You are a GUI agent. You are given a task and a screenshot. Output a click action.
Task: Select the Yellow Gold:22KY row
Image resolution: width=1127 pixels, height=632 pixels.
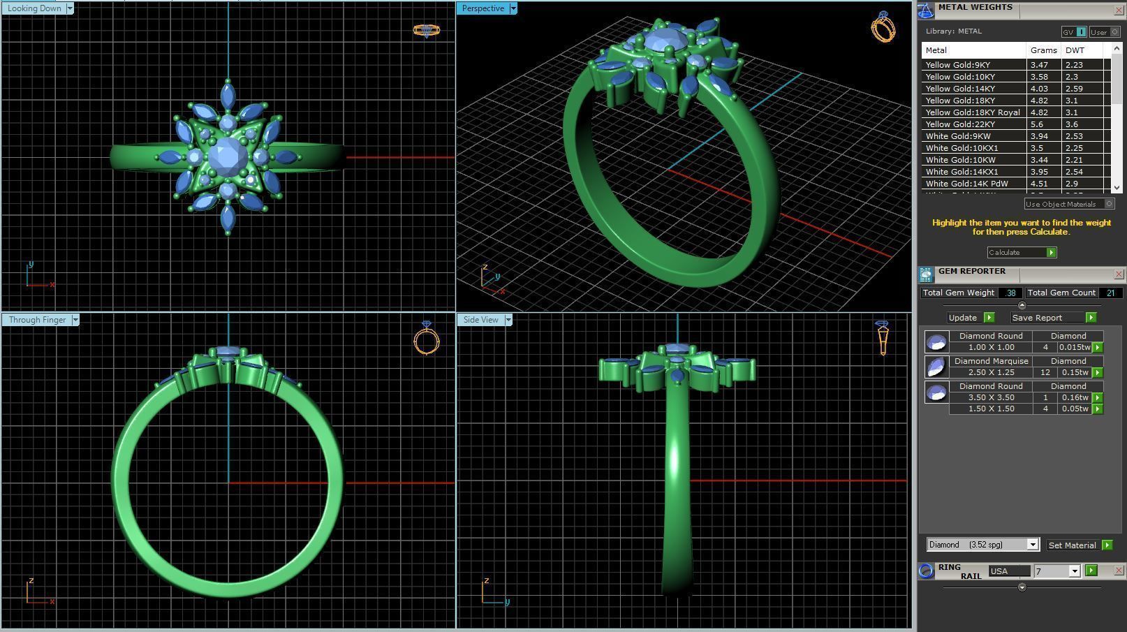[x=1016, y=124]
